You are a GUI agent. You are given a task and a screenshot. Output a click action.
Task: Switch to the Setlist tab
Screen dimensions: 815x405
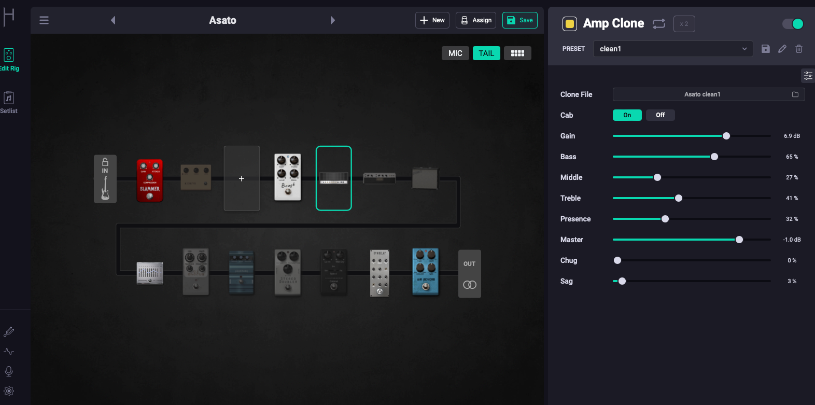9,102
